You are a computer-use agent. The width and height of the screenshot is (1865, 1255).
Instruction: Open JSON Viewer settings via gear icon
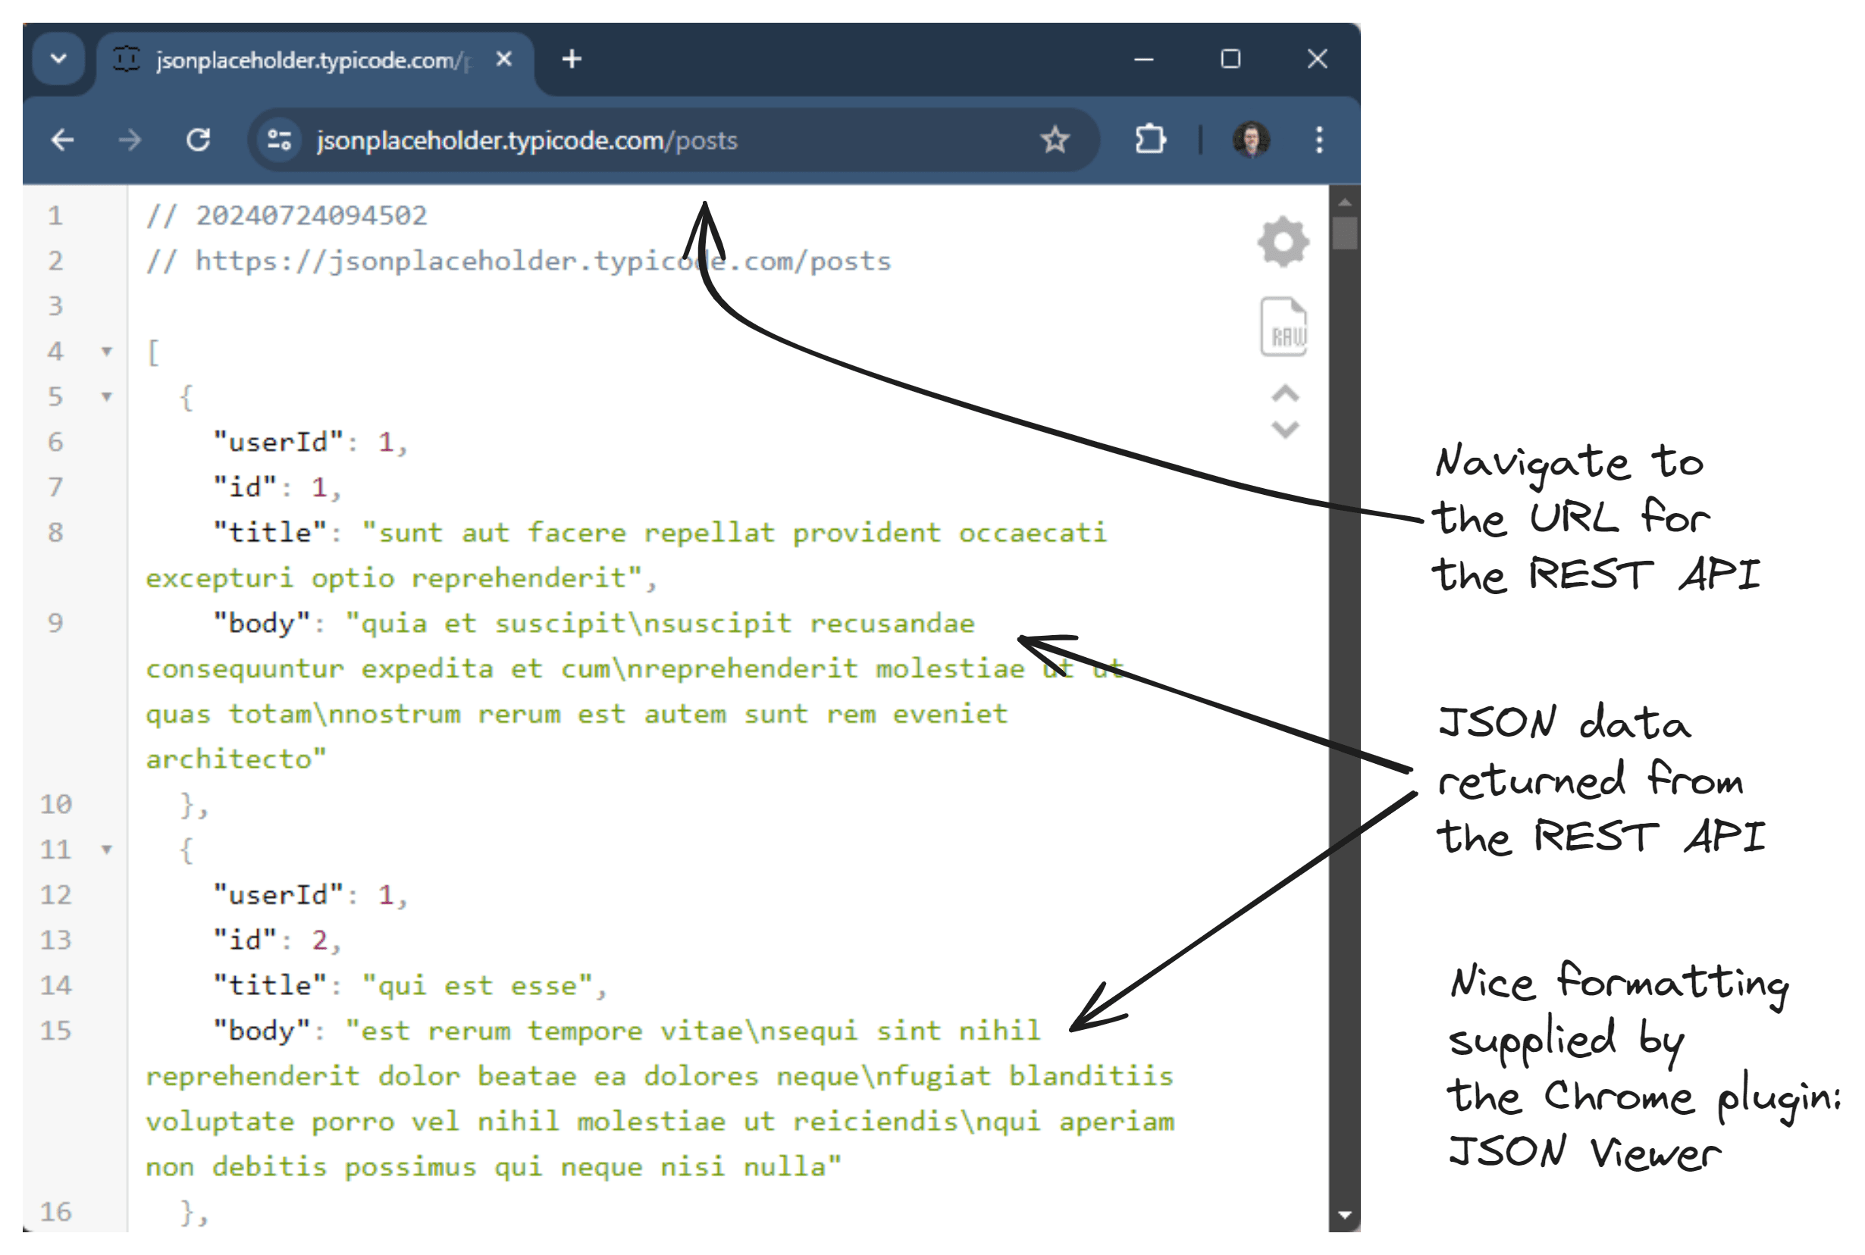(1284, 242)
